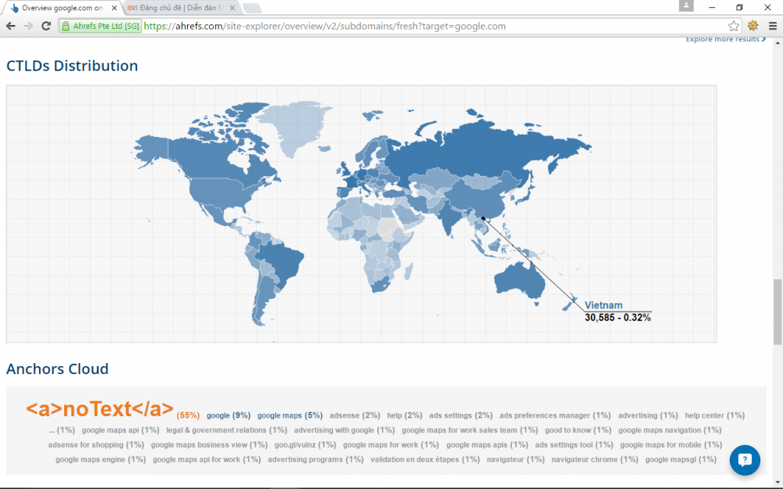
Task: Bookmark this page with the star icon
Action: click(x=733, y=26)
